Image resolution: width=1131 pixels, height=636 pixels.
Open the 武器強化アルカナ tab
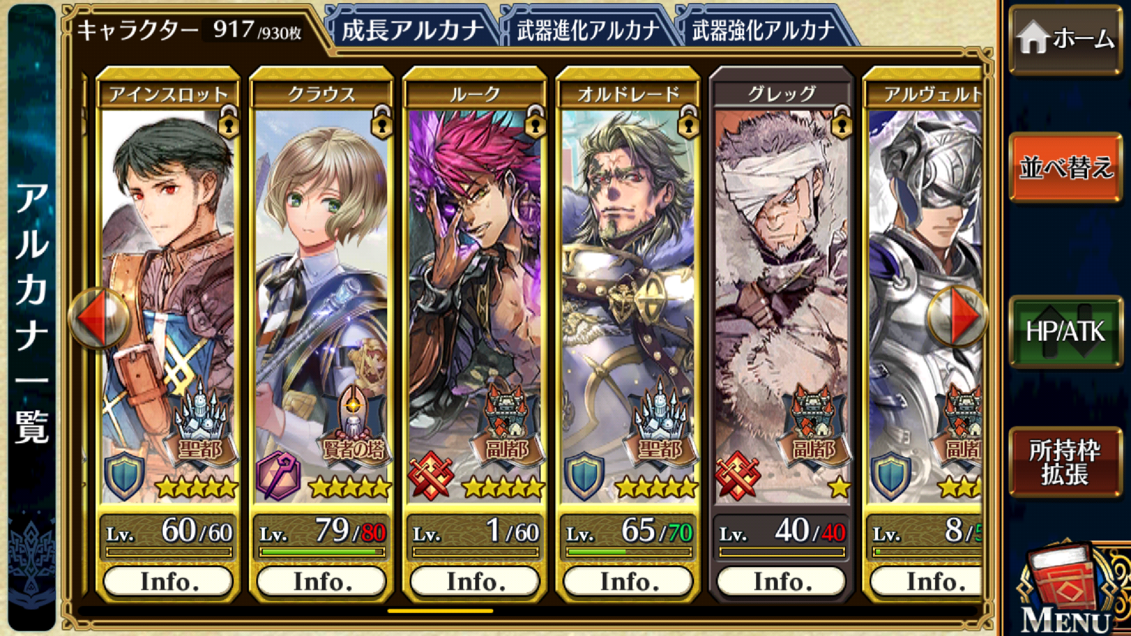click(x=763, y=30)
